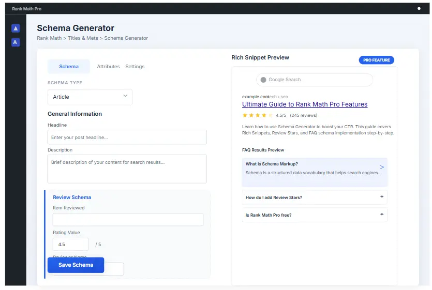The height and width of the screenshot is (290, 432).
Task: Click the PRO FEATURE badge
Action: coord(376,60)
